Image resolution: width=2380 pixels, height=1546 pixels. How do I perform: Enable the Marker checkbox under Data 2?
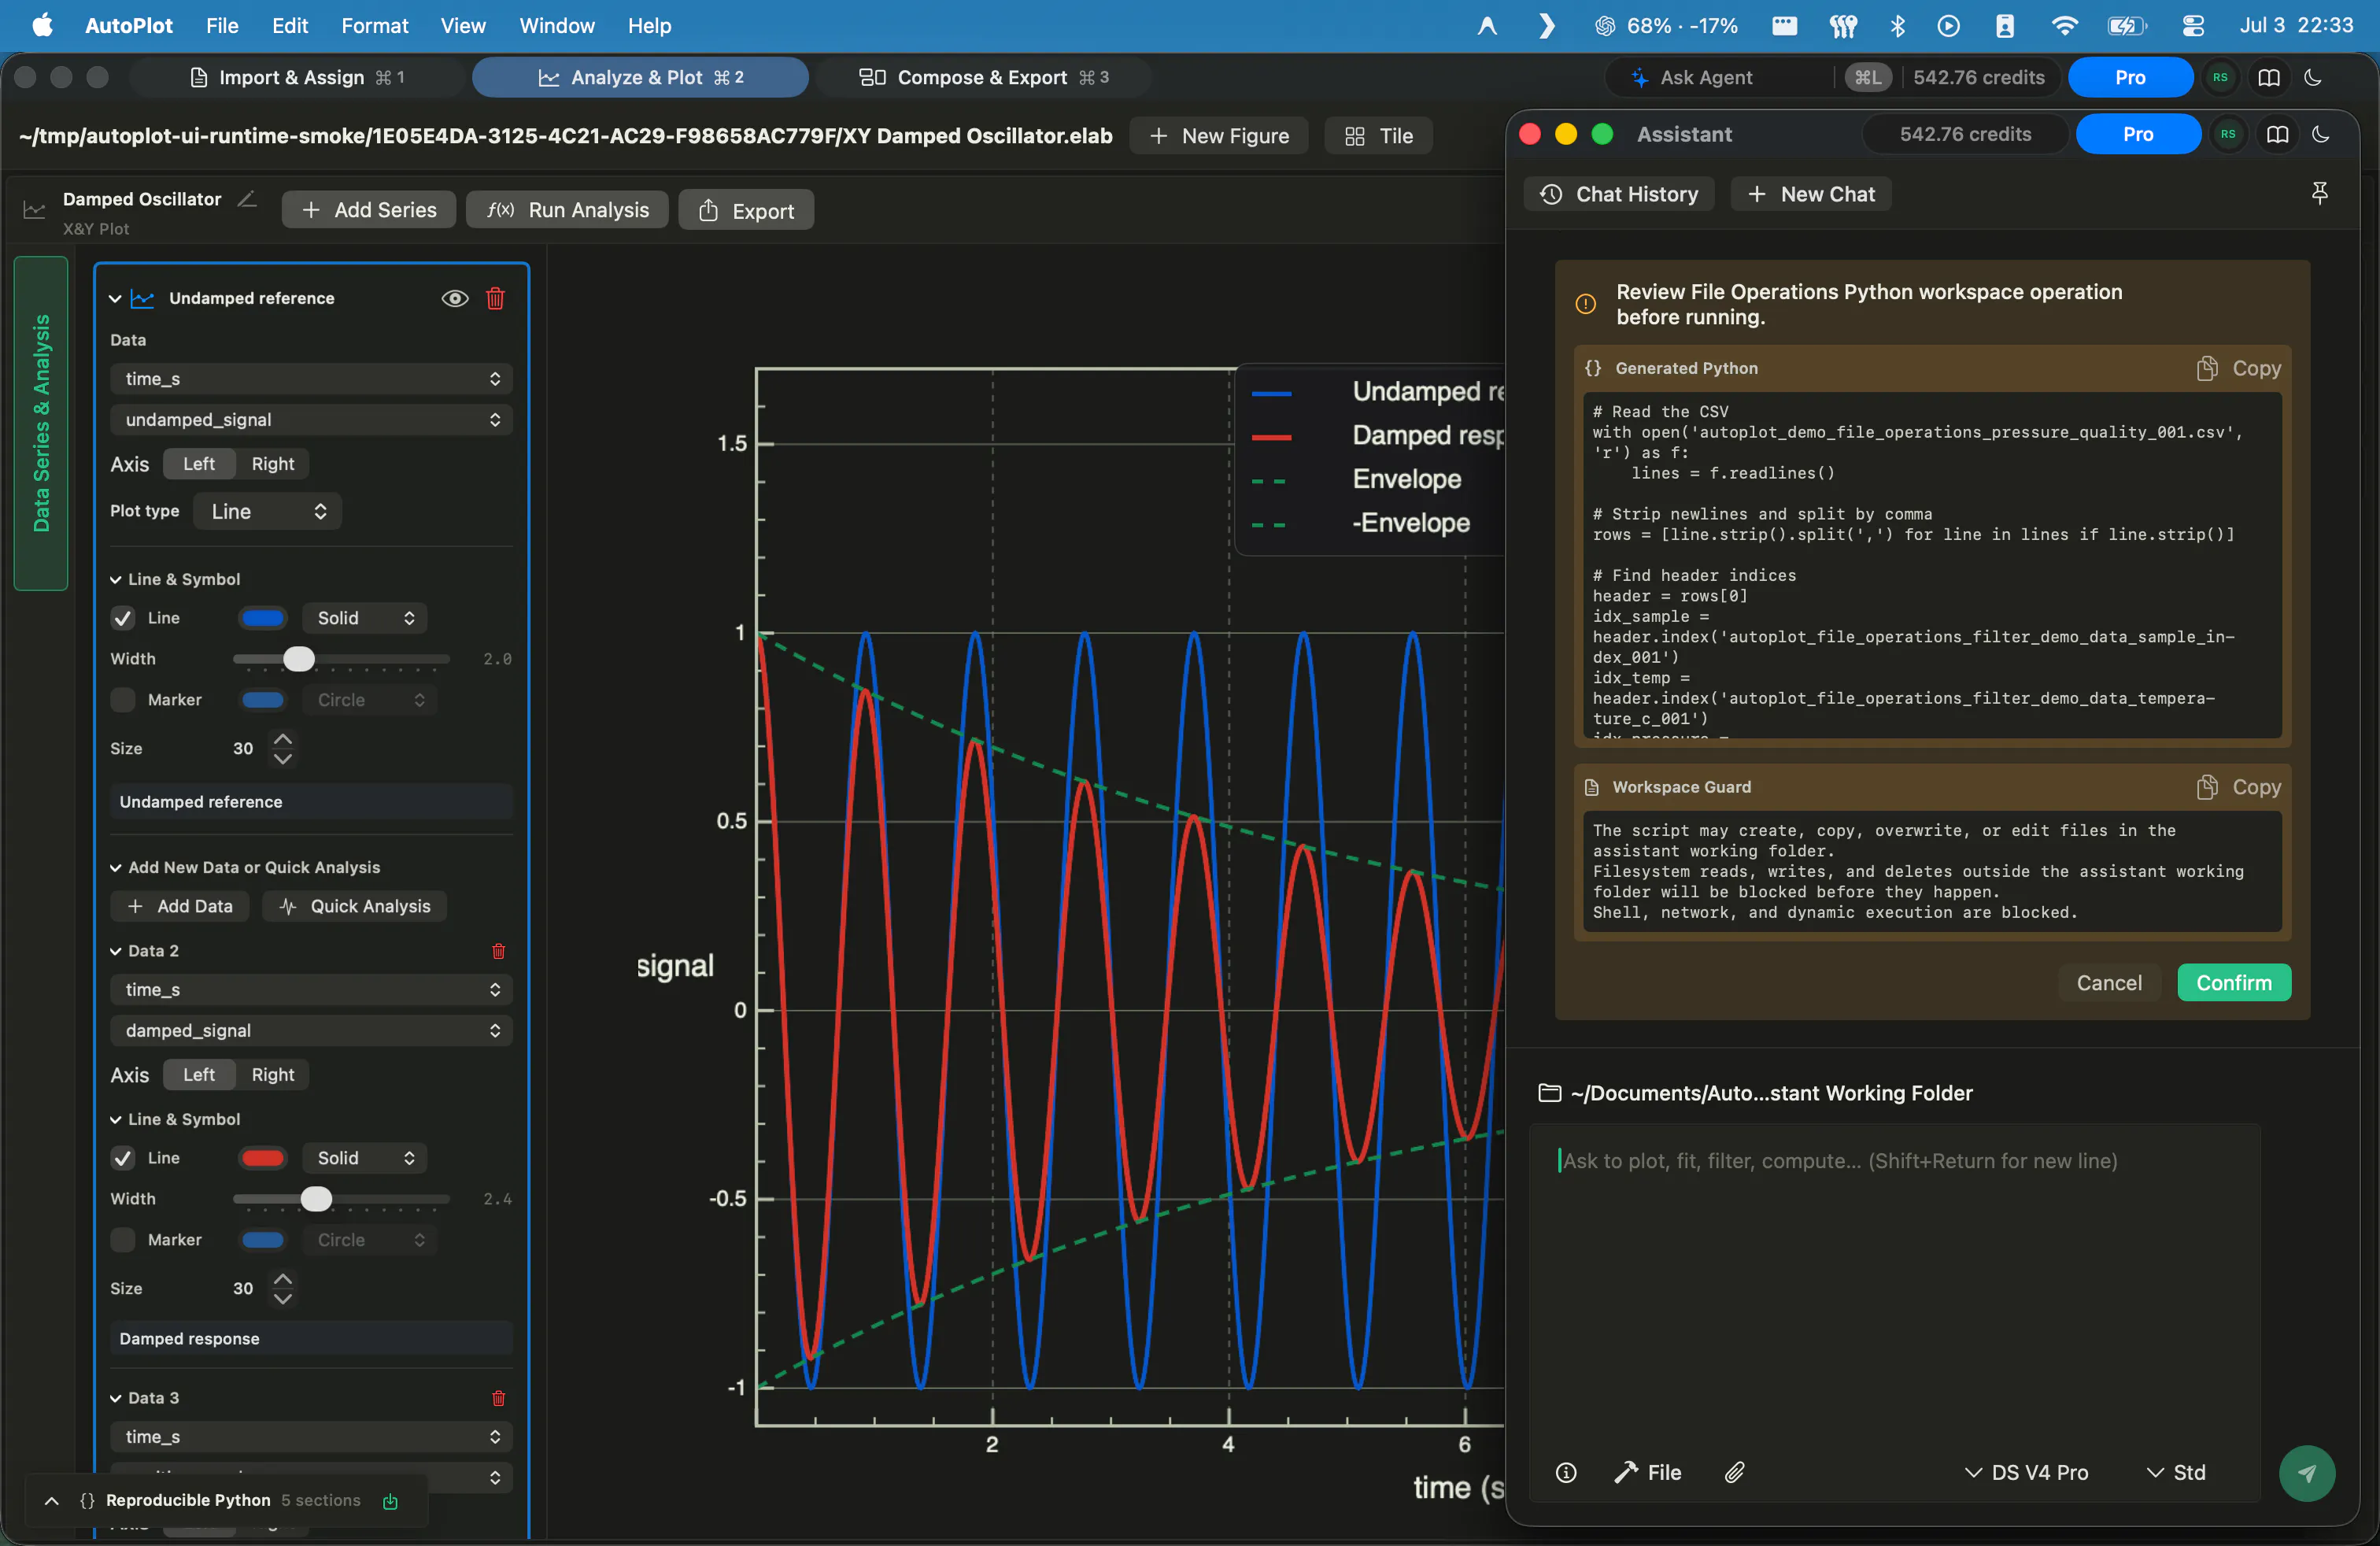click(x=123, y=1239)
